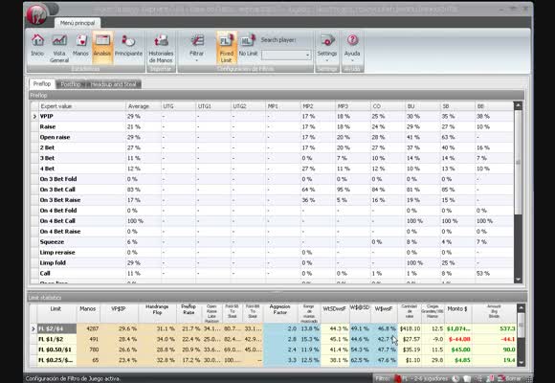555x383 pixels.
Task: Open the Settings icon
Action: click(x=326, y=48)
